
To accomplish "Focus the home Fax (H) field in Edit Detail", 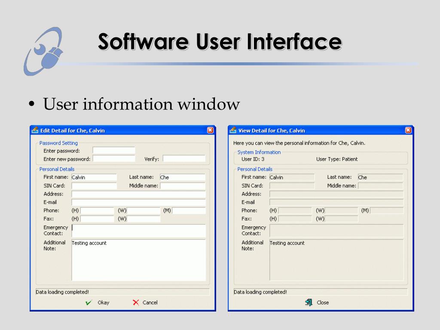I will pyautogui.click(x=98, y=219).
